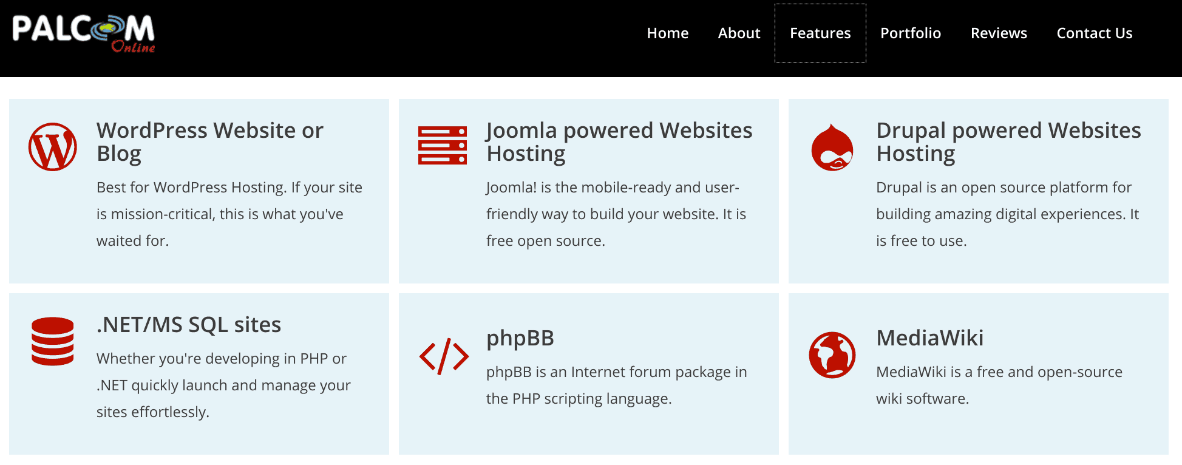Click the red server stack icon beside Joomla
Viewport: 1182px width, 465px height.
[x=443, y=146]
